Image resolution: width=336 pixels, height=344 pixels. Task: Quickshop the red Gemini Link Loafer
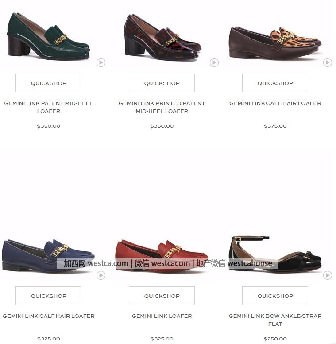162,296
